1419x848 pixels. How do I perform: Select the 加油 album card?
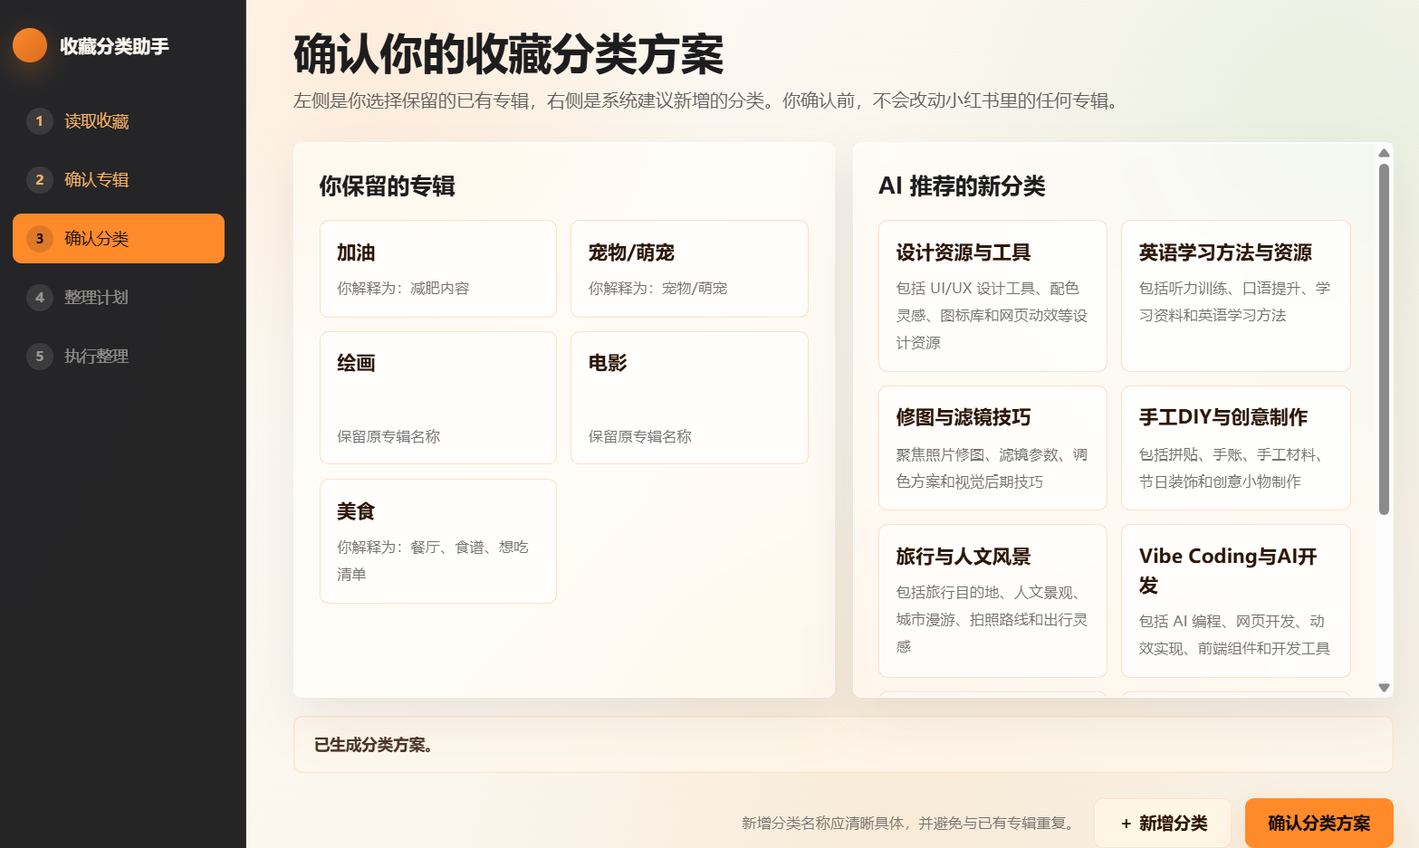[438, 269]
